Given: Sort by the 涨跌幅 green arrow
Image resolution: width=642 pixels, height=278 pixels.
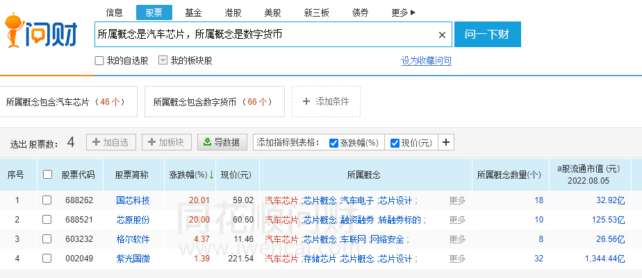Looking at the screenshot, I should [x=211, y=175].
